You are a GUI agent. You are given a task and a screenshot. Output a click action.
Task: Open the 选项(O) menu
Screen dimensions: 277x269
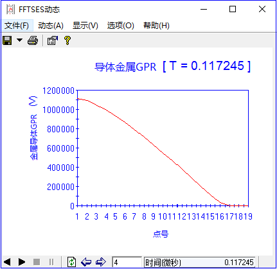coord(121,26)
